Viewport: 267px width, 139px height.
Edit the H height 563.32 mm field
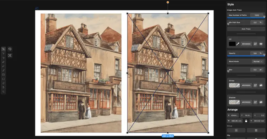tap(257, 121)
